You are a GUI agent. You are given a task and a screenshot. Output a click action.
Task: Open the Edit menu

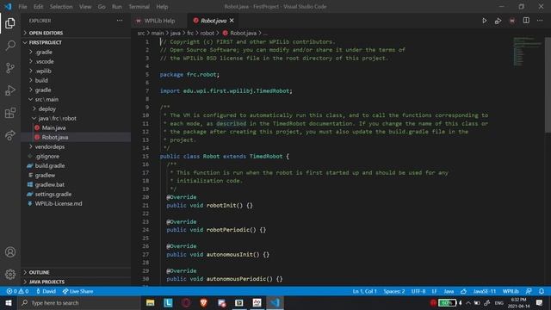click(38, 6)
